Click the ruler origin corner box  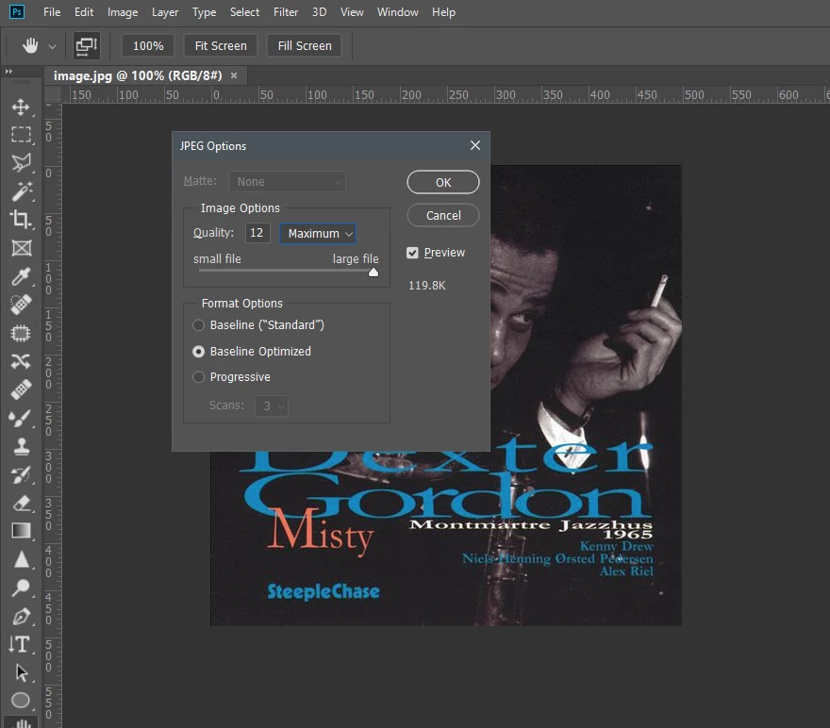(53, 94)
